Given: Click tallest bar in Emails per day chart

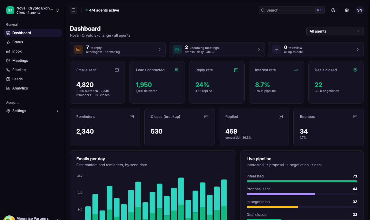Looking at the screenshot, I should point(181,199).
